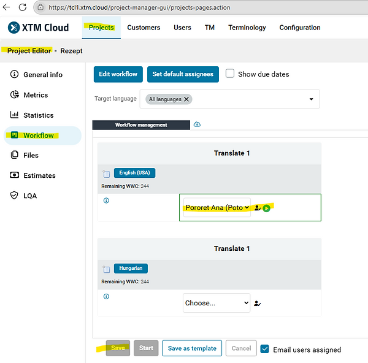
Task: Open the Estimates section
Action: click(x=39, y=175)
